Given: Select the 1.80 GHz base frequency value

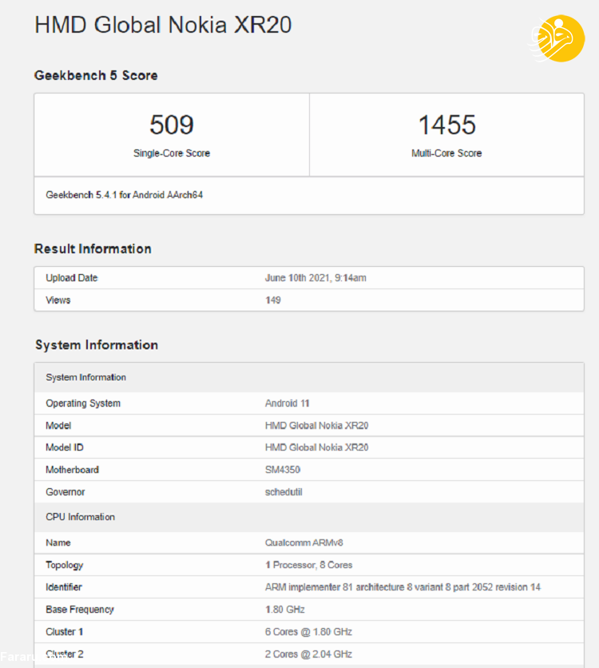Looking at the screenshot, I should 285,609.
